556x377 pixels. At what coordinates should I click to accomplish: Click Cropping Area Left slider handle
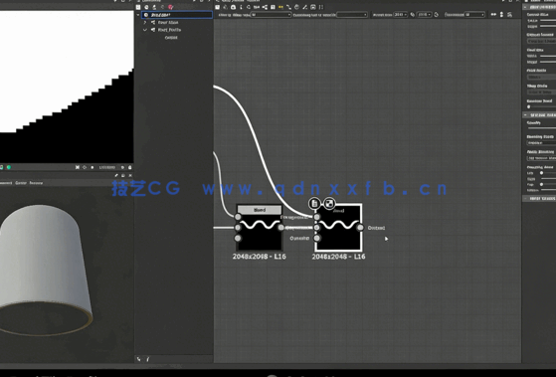(x=541, y=173)
